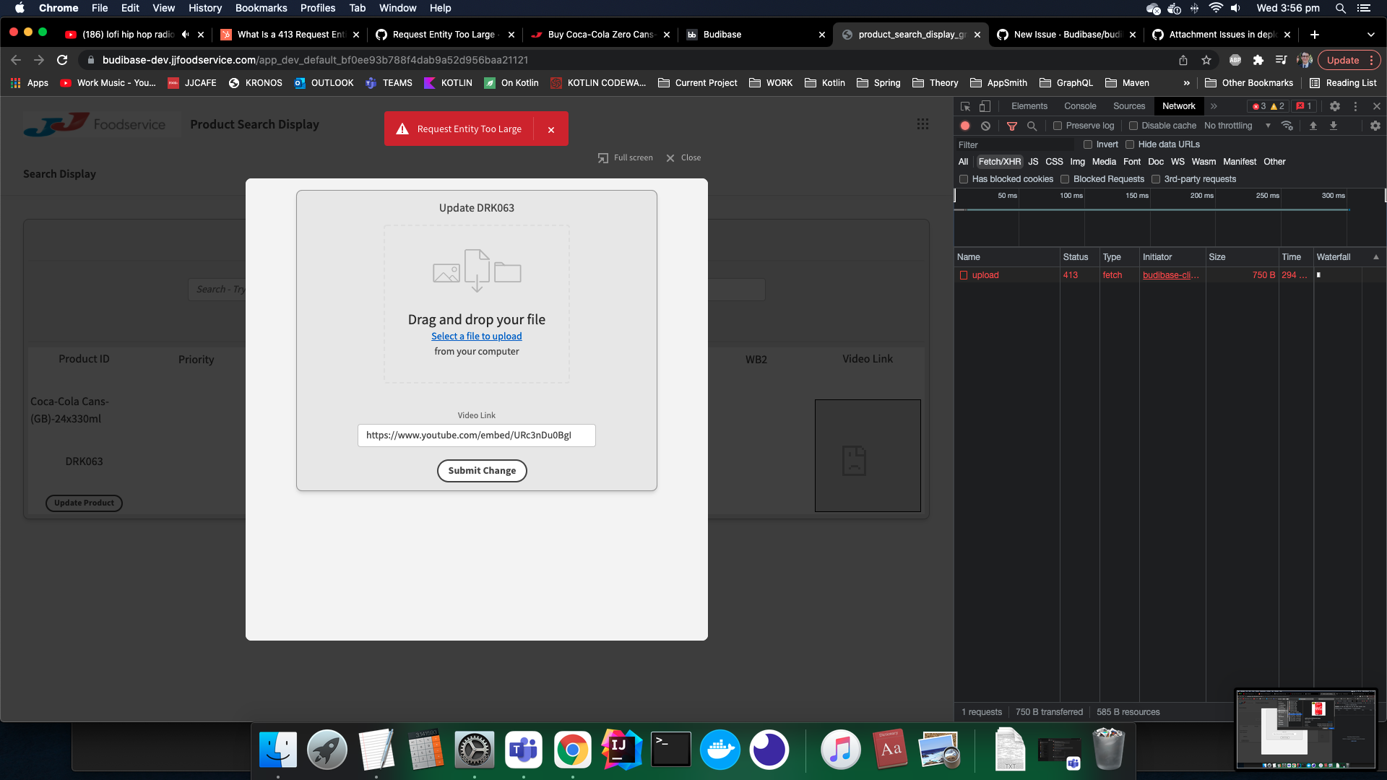Toggle the device toolbar icon in DevTools
The width and height of the screenshot is (1387, 780).
(985, 106)
